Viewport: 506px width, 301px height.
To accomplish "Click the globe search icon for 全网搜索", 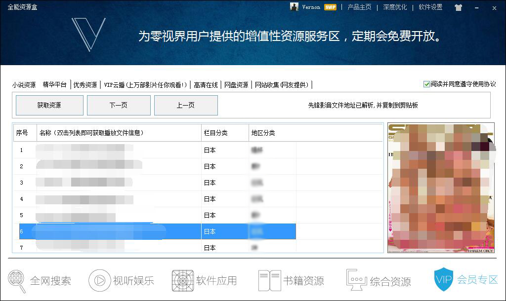I will tap(17, 280).
